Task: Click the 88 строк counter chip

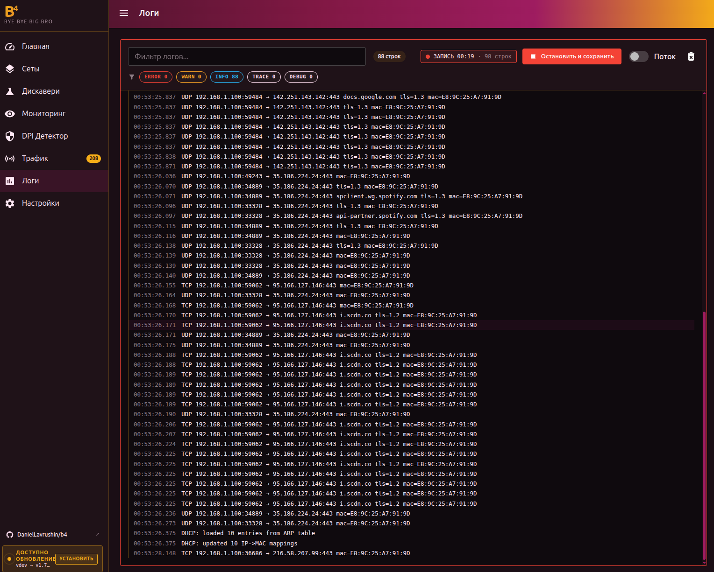Action: tap(389, 56)
